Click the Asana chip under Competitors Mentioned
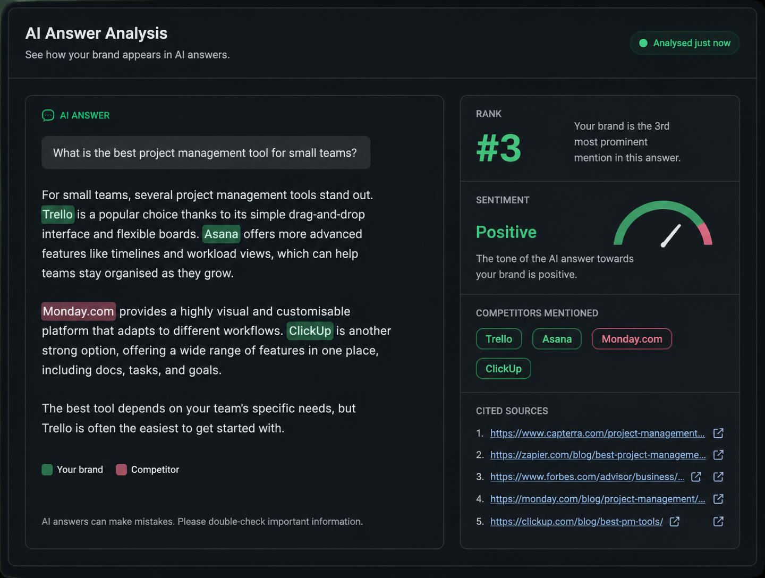 point(557,339)
